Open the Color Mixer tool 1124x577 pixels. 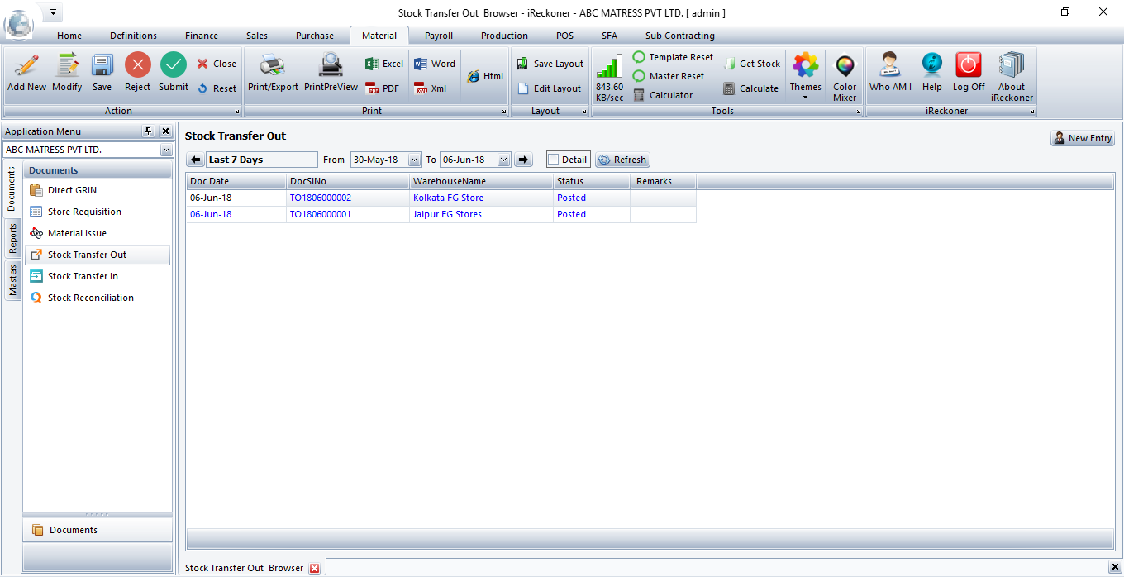coord(845,68)
